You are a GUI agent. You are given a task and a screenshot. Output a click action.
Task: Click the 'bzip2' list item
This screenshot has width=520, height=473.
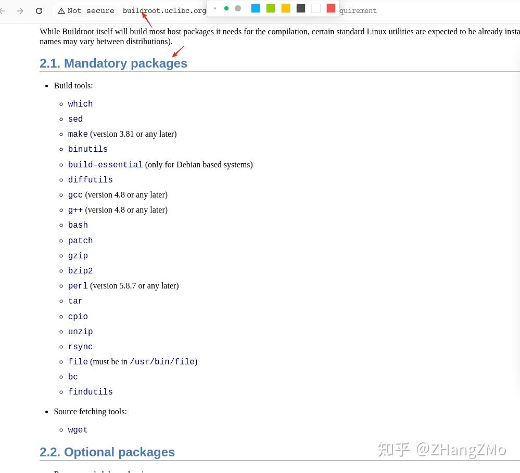click(x=80, y=271)
